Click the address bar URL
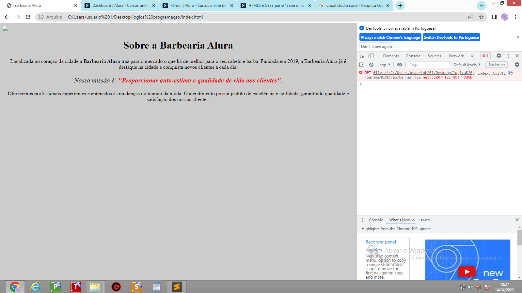 click(x=135, y=17)
